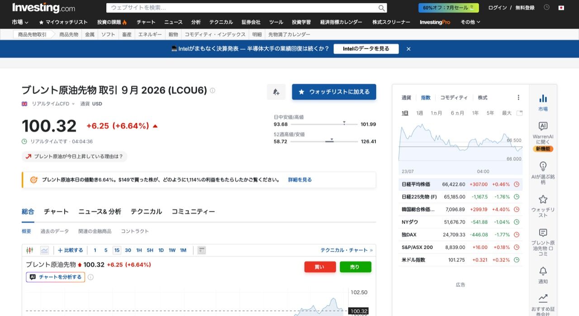Select 1W chart interval
The height and width of the screenshot is (316, 579).
tap(172, 250)
